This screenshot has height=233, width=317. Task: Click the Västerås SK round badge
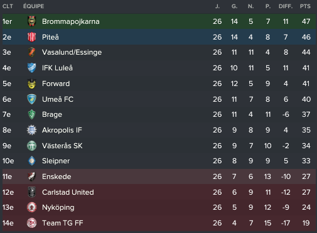click(x=32, y=146)
